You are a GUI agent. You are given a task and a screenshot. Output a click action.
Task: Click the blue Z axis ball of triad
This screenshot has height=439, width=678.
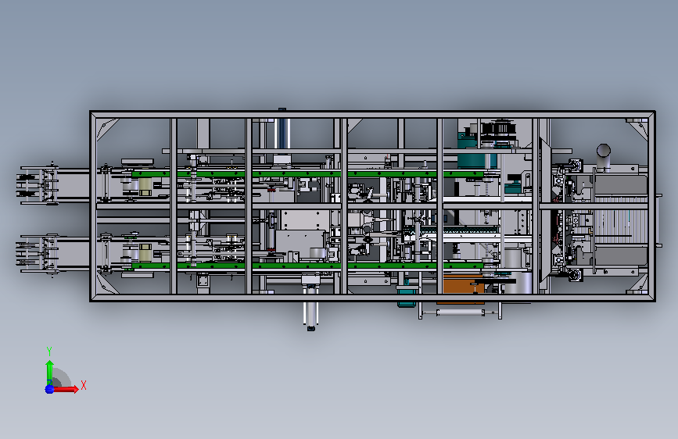[x=49, y=389]
